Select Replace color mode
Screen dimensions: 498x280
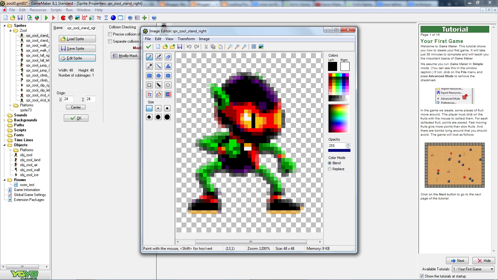(330, 169)
